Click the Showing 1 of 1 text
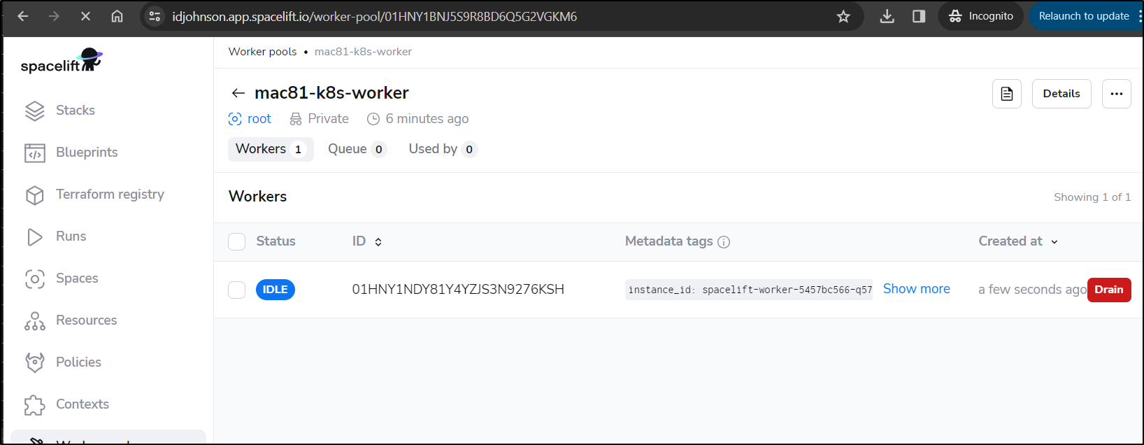Screen dimensions: 1144x445 1092,197
